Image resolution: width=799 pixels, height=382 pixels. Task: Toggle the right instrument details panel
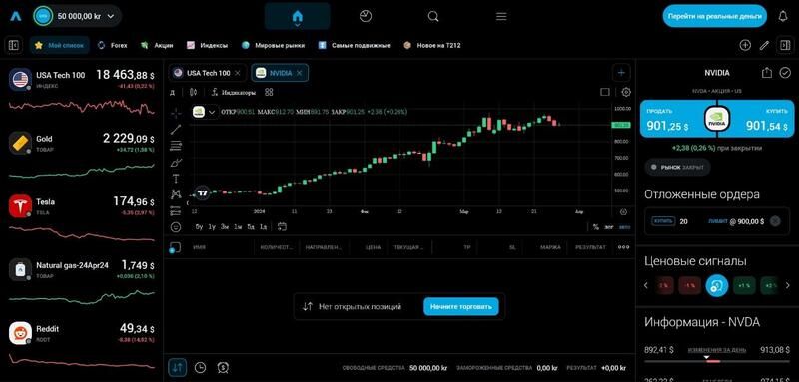[x=784, y=45]
